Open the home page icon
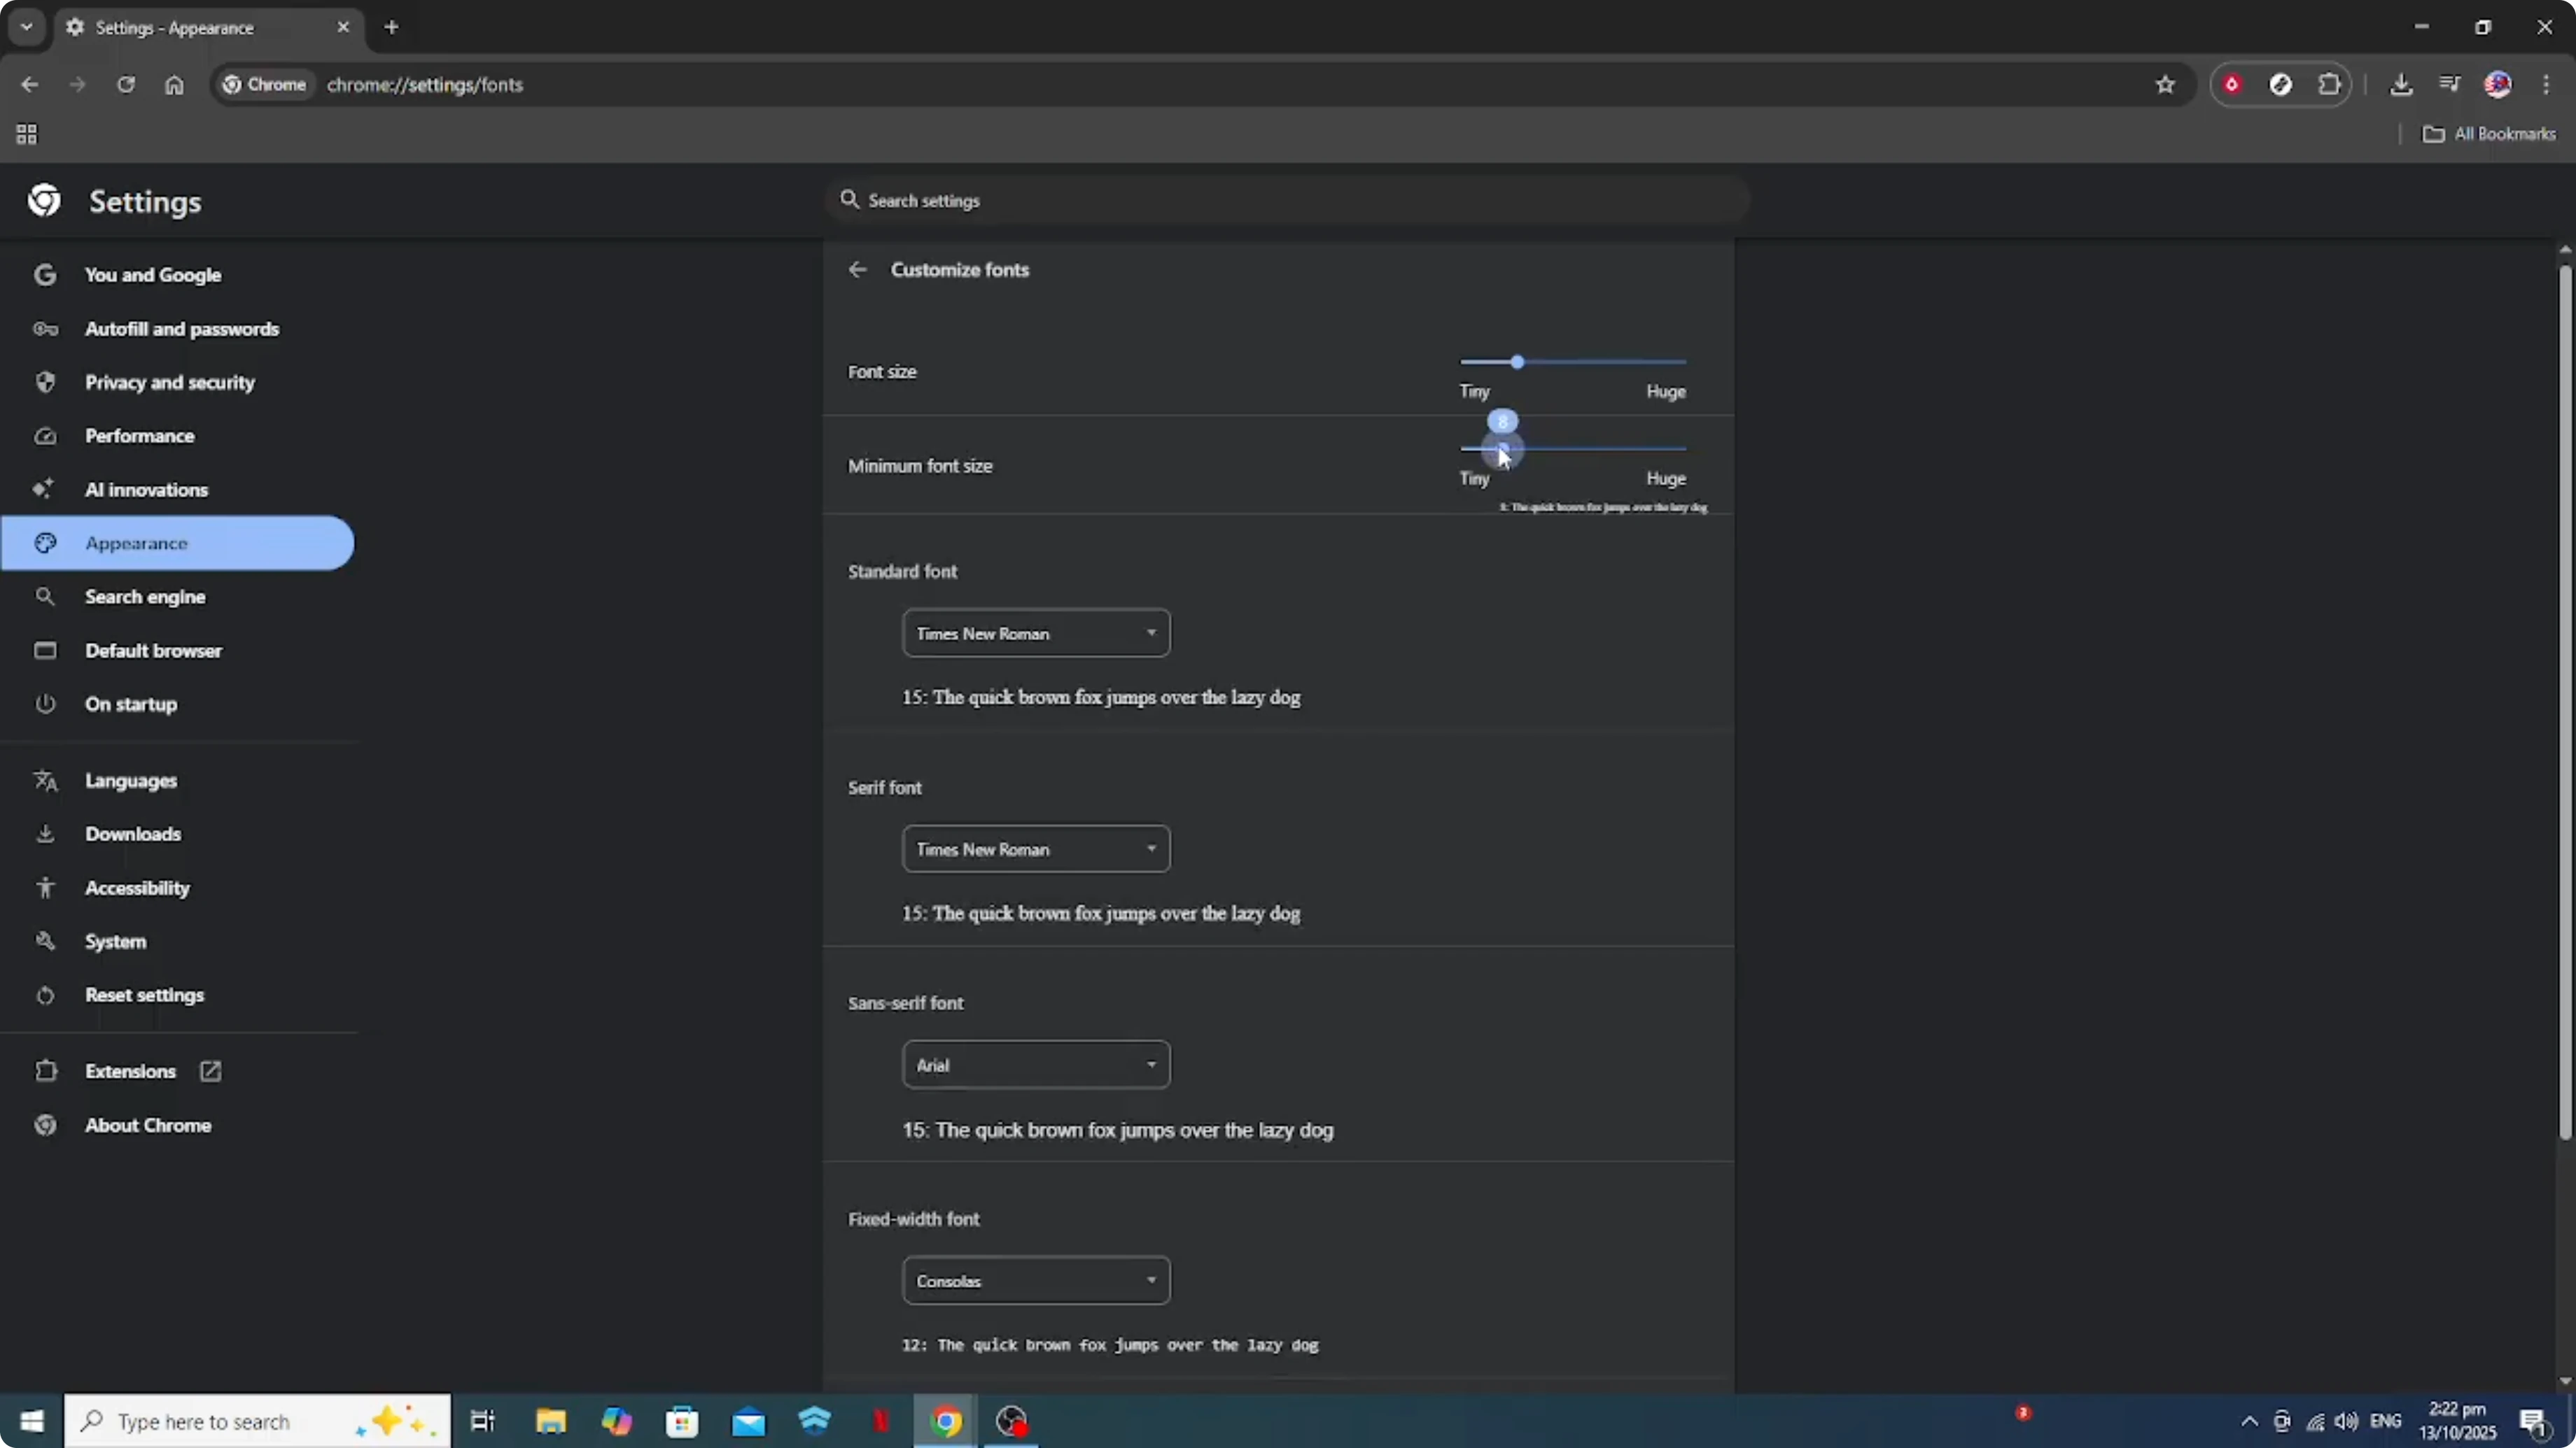2576x1448 pixels. pos(174,85)
